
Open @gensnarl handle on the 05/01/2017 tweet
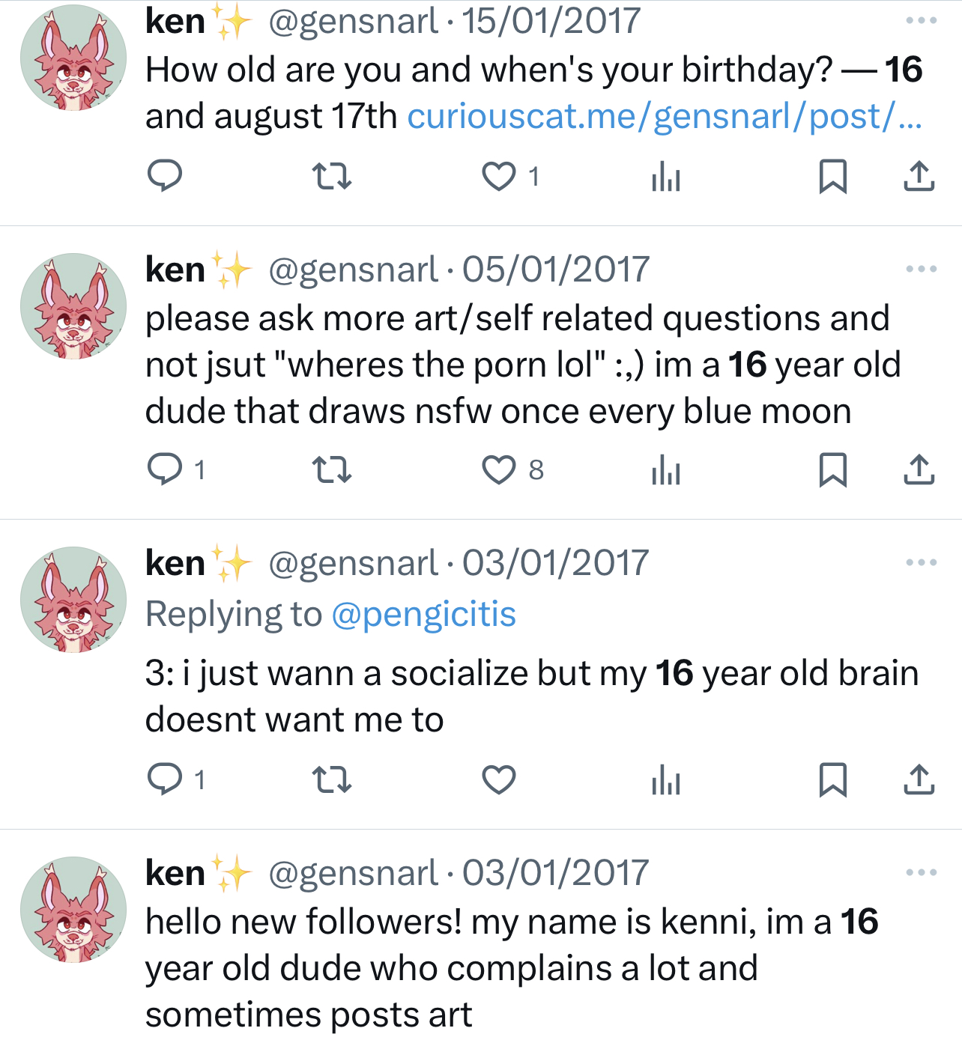[x=353, y=270]
